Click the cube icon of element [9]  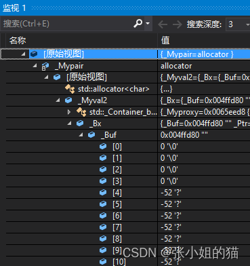[103, 250]
